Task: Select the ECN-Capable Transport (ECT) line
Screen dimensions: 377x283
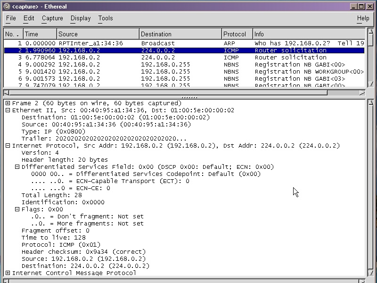Action: tap(110, 181)
